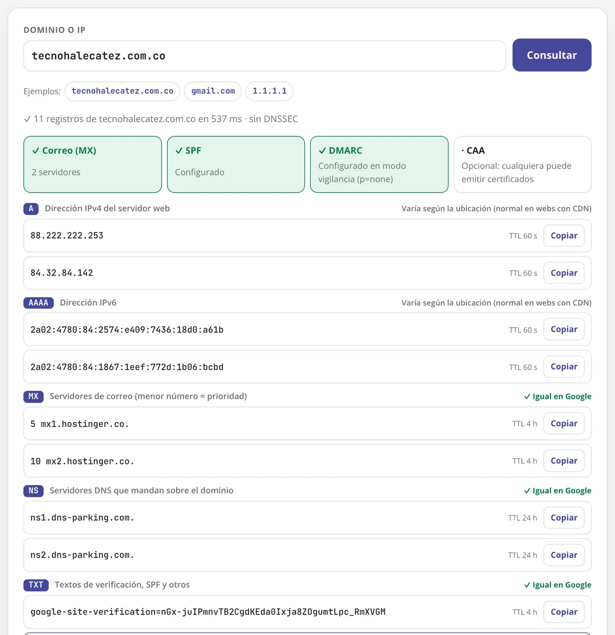The height and width of the screenshot is (635, 615).
Task: Open the DMARC summary card
Action: click(x=379, y=164)
